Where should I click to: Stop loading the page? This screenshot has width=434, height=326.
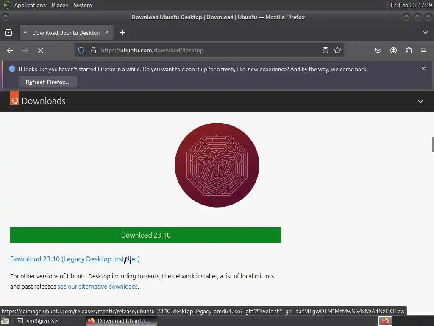(41, 50)
